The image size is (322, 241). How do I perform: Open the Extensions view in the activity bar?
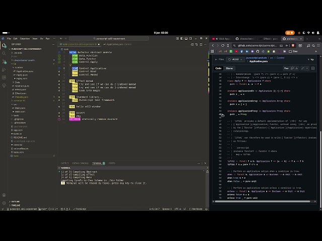tap(4, 77)
